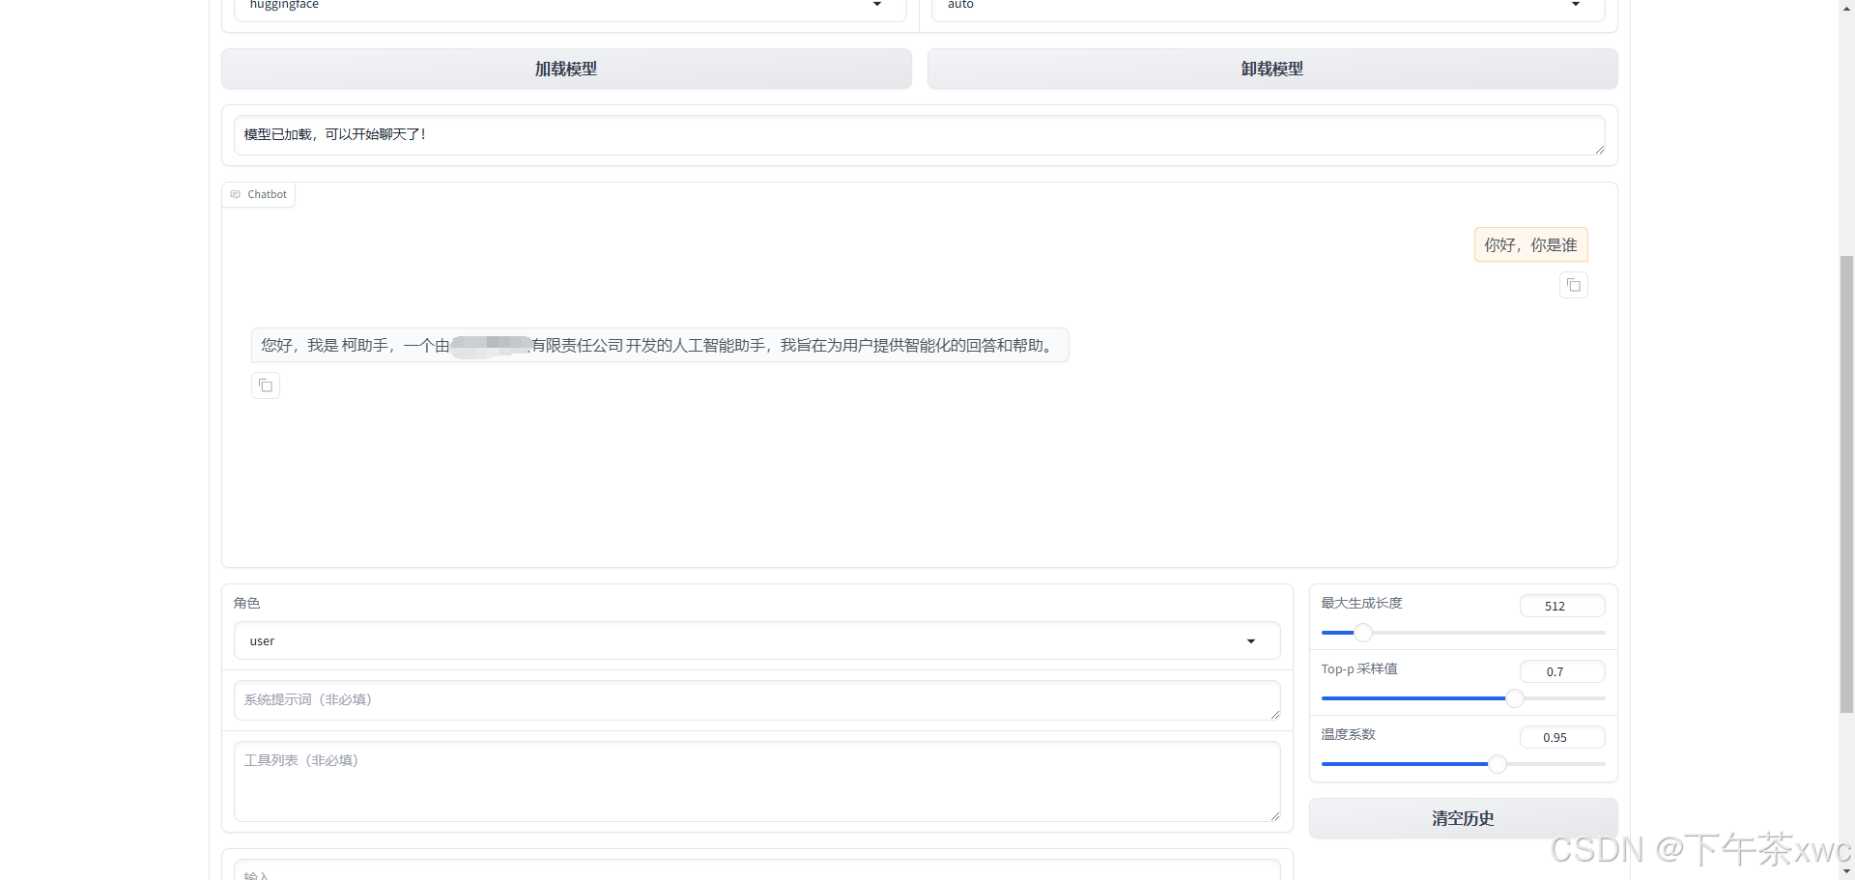
Task: Click the 系统提示词 text area
Action: [x=756, y=699]
